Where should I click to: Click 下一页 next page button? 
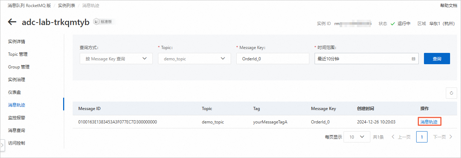(443, 137)
